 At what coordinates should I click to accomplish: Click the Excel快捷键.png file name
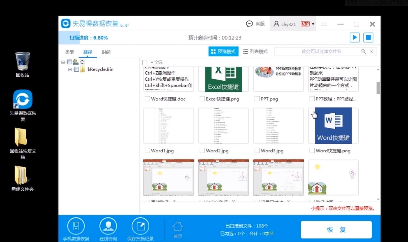pos(223,99)
